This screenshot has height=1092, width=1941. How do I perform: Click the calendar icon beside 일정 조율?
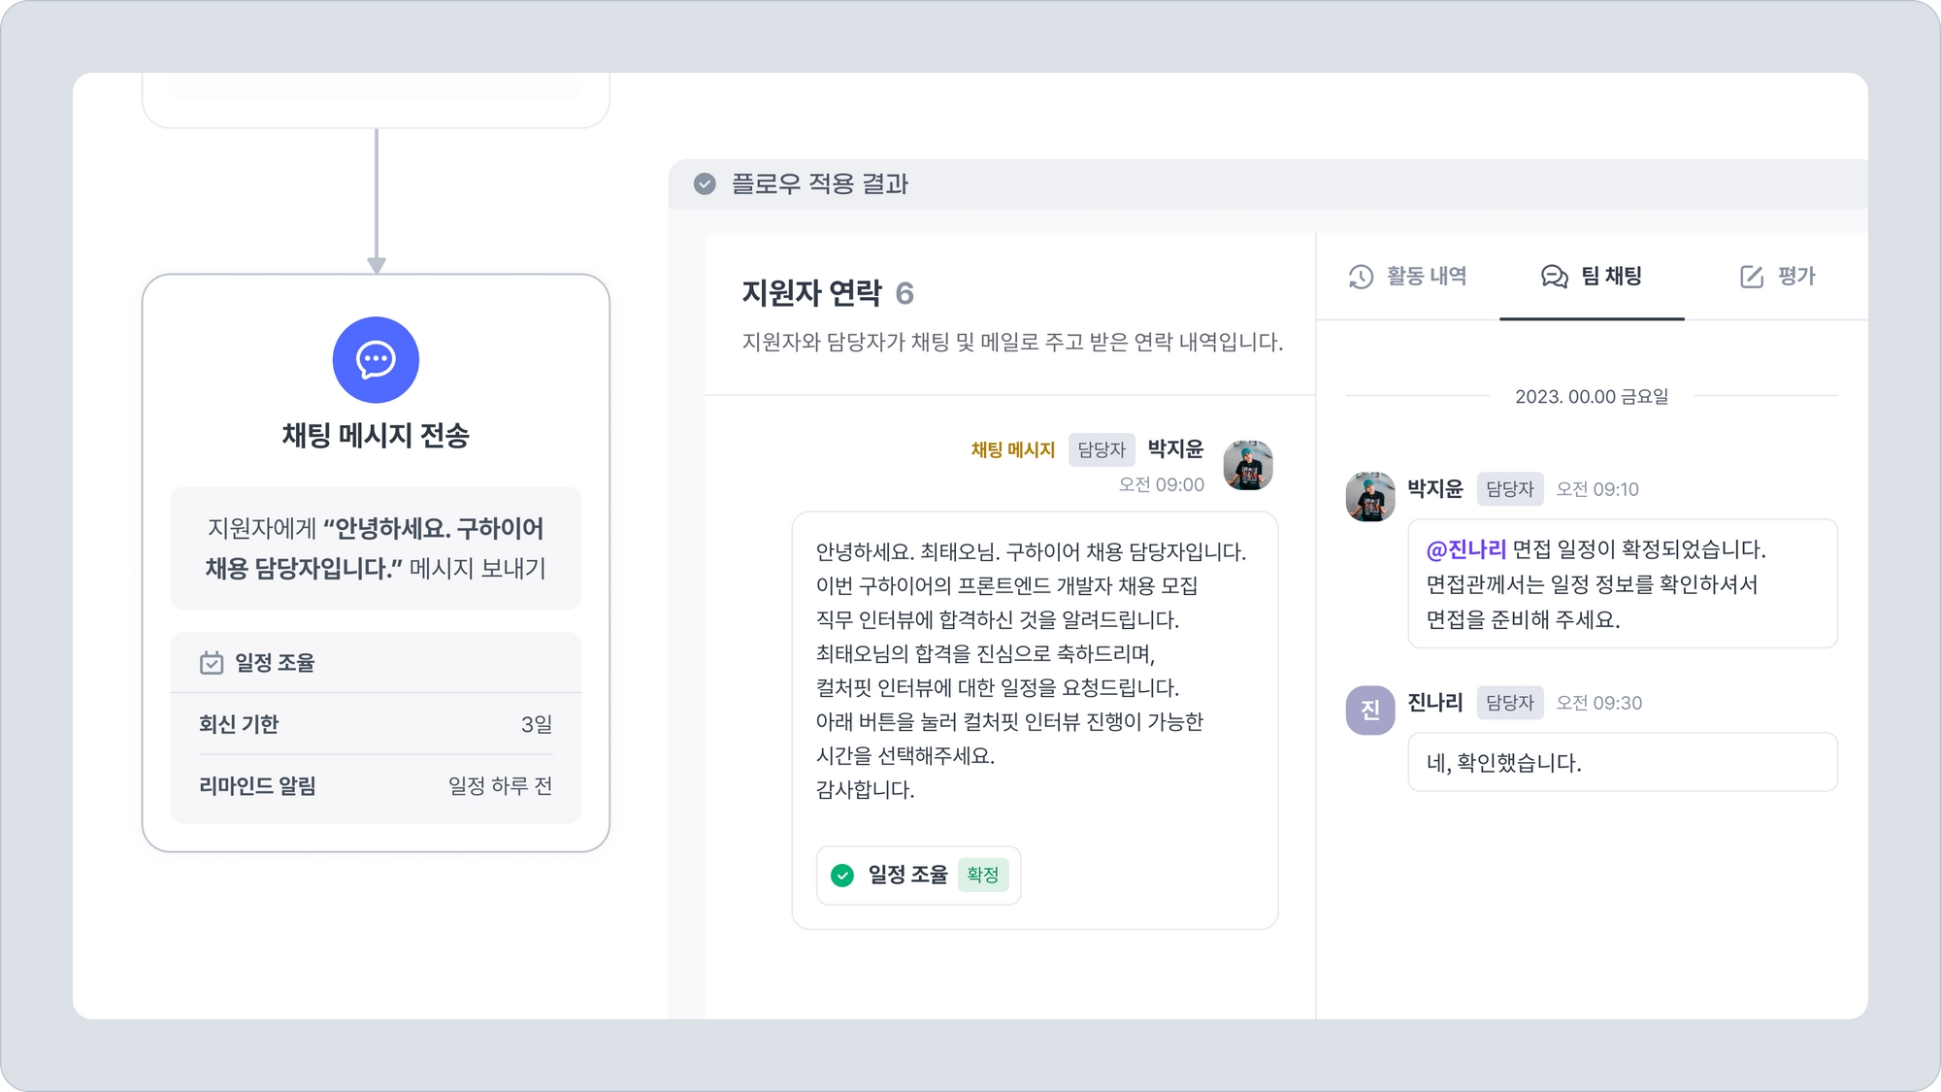pos(212,663)
